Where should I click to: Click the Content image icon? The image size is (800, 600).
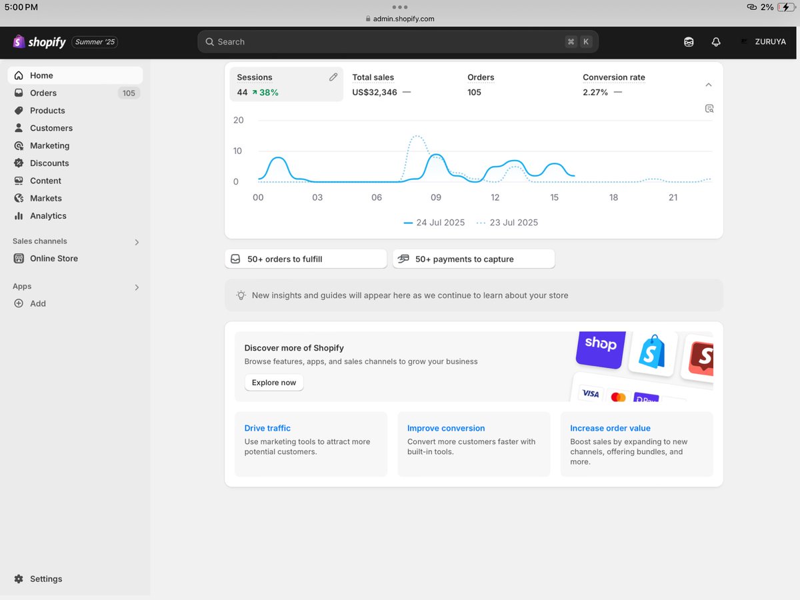click(x=19, y=181)
